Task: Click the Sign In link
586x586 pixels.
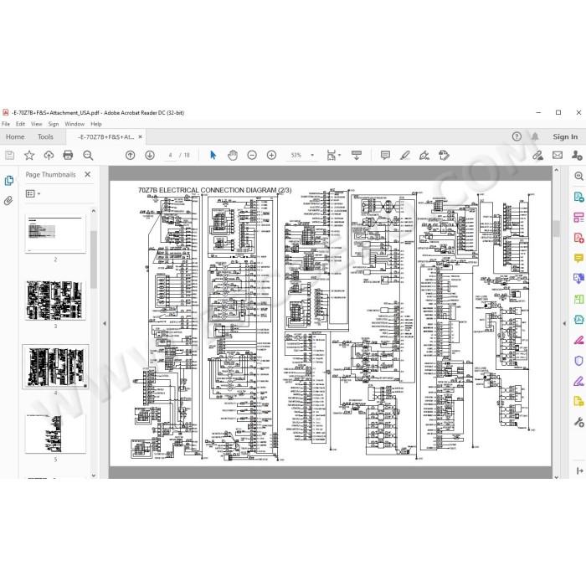Action: click(x=565, y=136)
